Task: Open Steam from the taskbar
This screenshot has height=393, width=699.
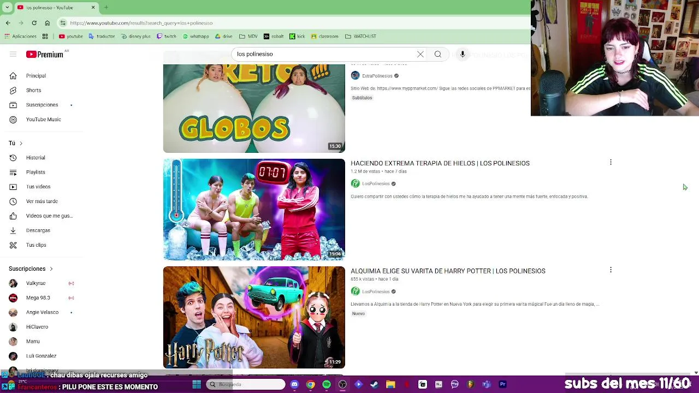Action: tap(375, 384)
